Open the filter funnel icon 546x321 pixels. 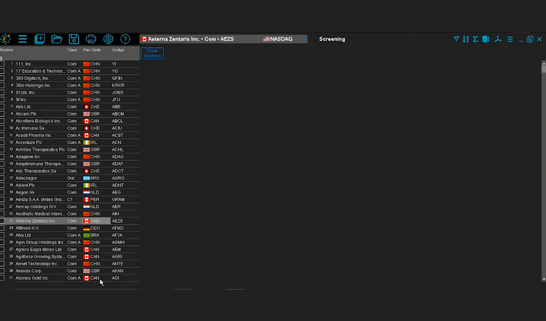pyautogui.click(x=456, y=39)
